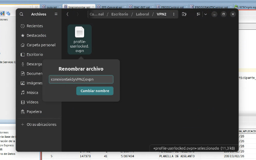Select the profile-userlocked.ovpn file icon
This screenshot has height=160, width=256.
pyautogui.click(x=79, y=33)
